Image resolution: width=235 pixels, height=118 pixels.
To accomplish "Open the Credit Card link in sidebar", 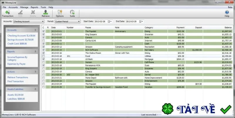I will (x=17, y=44).
